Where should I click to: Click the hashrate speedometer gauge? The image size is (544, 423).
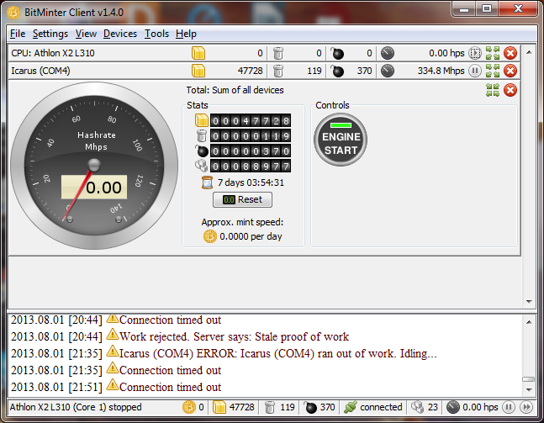pyautogui.click(x=94, y=166)
